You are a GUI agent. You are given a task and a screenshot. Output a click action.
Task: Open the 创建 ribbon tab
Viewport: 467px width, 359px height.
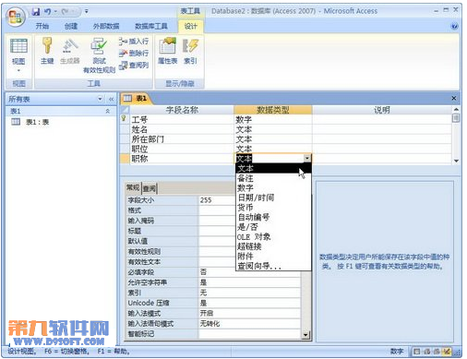[71, 26]
